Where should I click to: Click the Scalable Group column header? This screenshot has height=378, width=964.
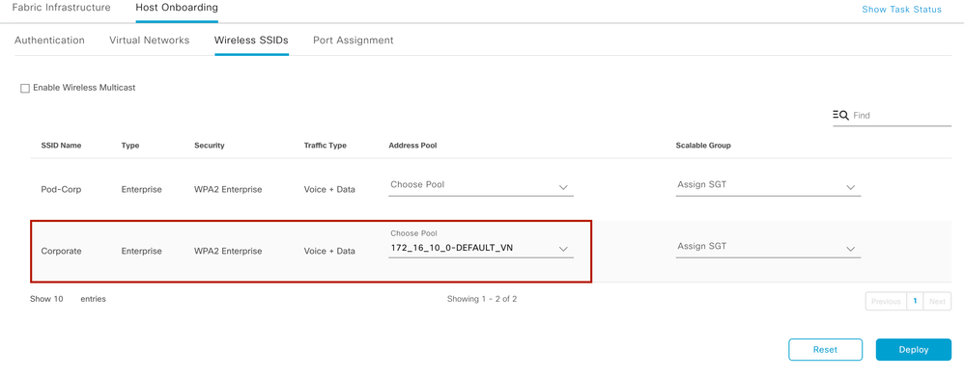[703, 146]
